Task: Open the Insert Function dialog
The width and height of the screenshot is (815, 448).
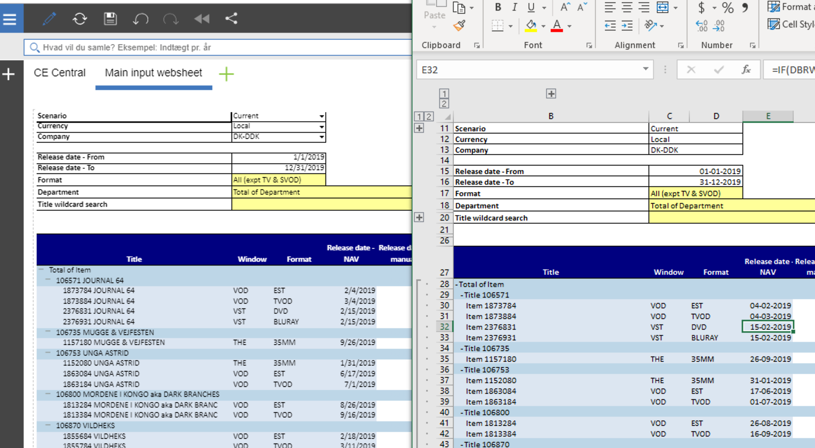Action: tap(745, 69)
